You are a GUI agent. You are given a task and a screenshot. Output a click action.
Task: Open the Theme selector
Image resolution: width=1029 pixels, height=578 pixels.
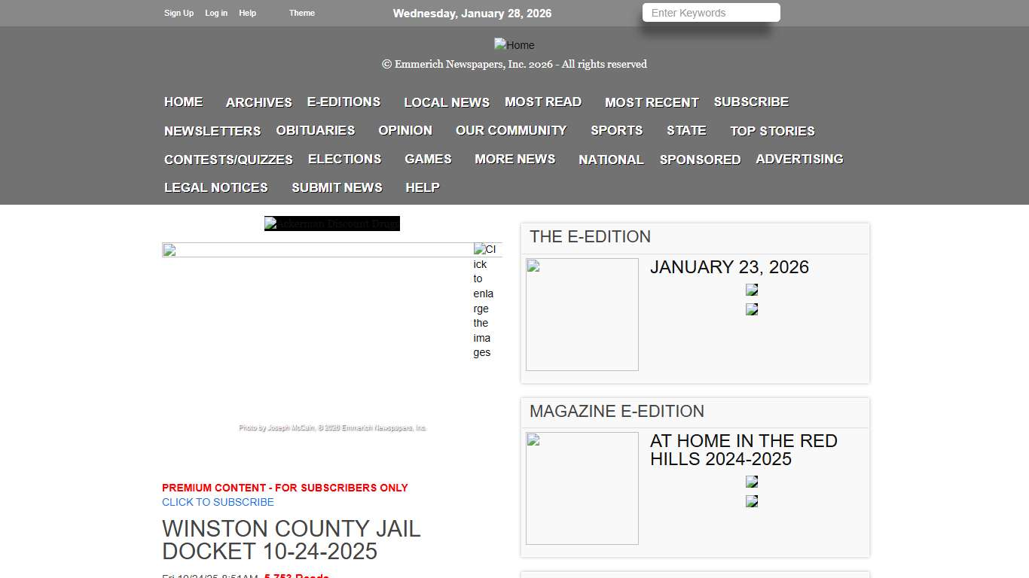coord(301,13)
